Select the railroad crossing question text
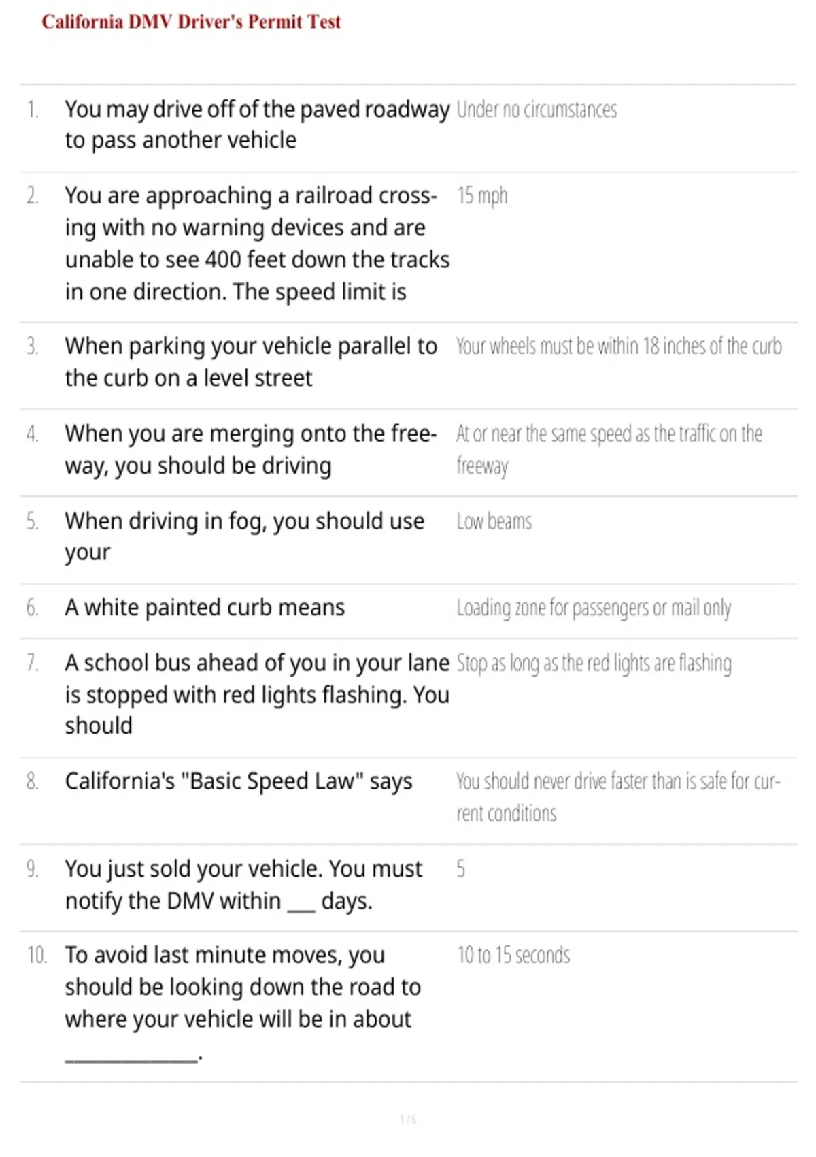 (x=257, y=244)
